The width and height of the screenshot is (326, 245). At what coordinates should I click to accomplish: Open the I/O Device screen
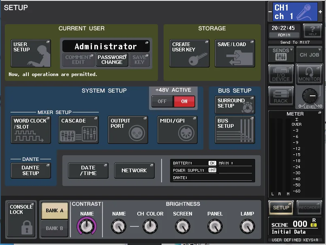click(x=281, y=74)
